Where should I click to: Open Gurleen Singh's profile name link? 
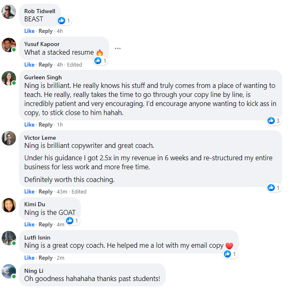pyautogui.click(x=43, y=77)
